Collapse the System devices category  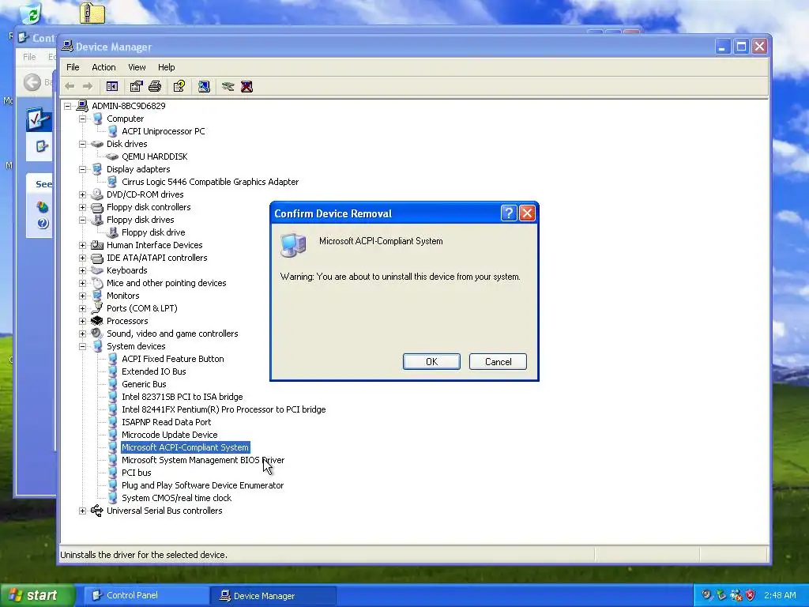(82, 346)
